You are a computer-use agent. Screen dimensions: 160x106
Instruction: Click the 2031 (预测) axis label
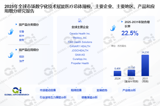click(x=145, y=80)
